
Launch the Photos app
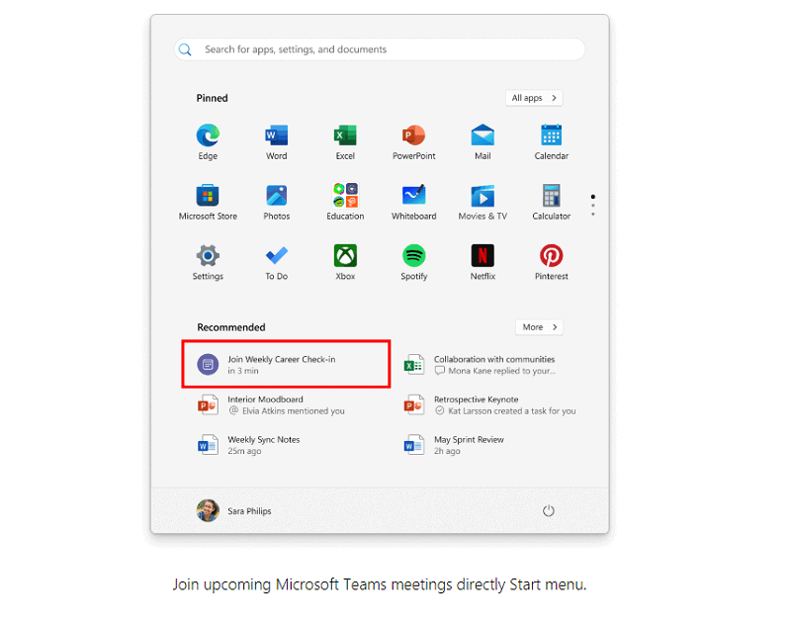(277, 202)
